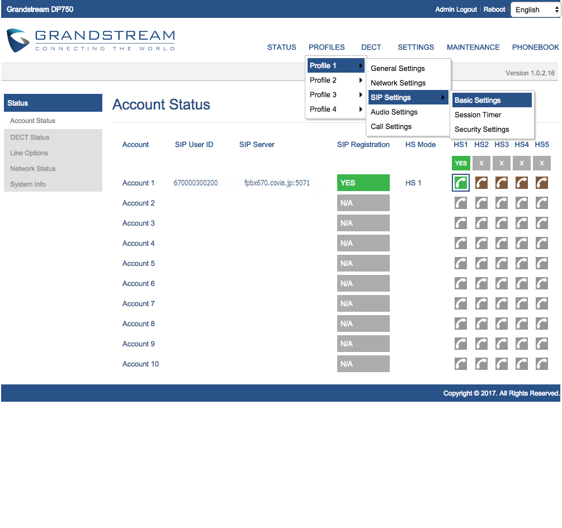Click SIP server fpbx670.covia.jp:5071
Screen dimensions: 562x528
(277, 183)
